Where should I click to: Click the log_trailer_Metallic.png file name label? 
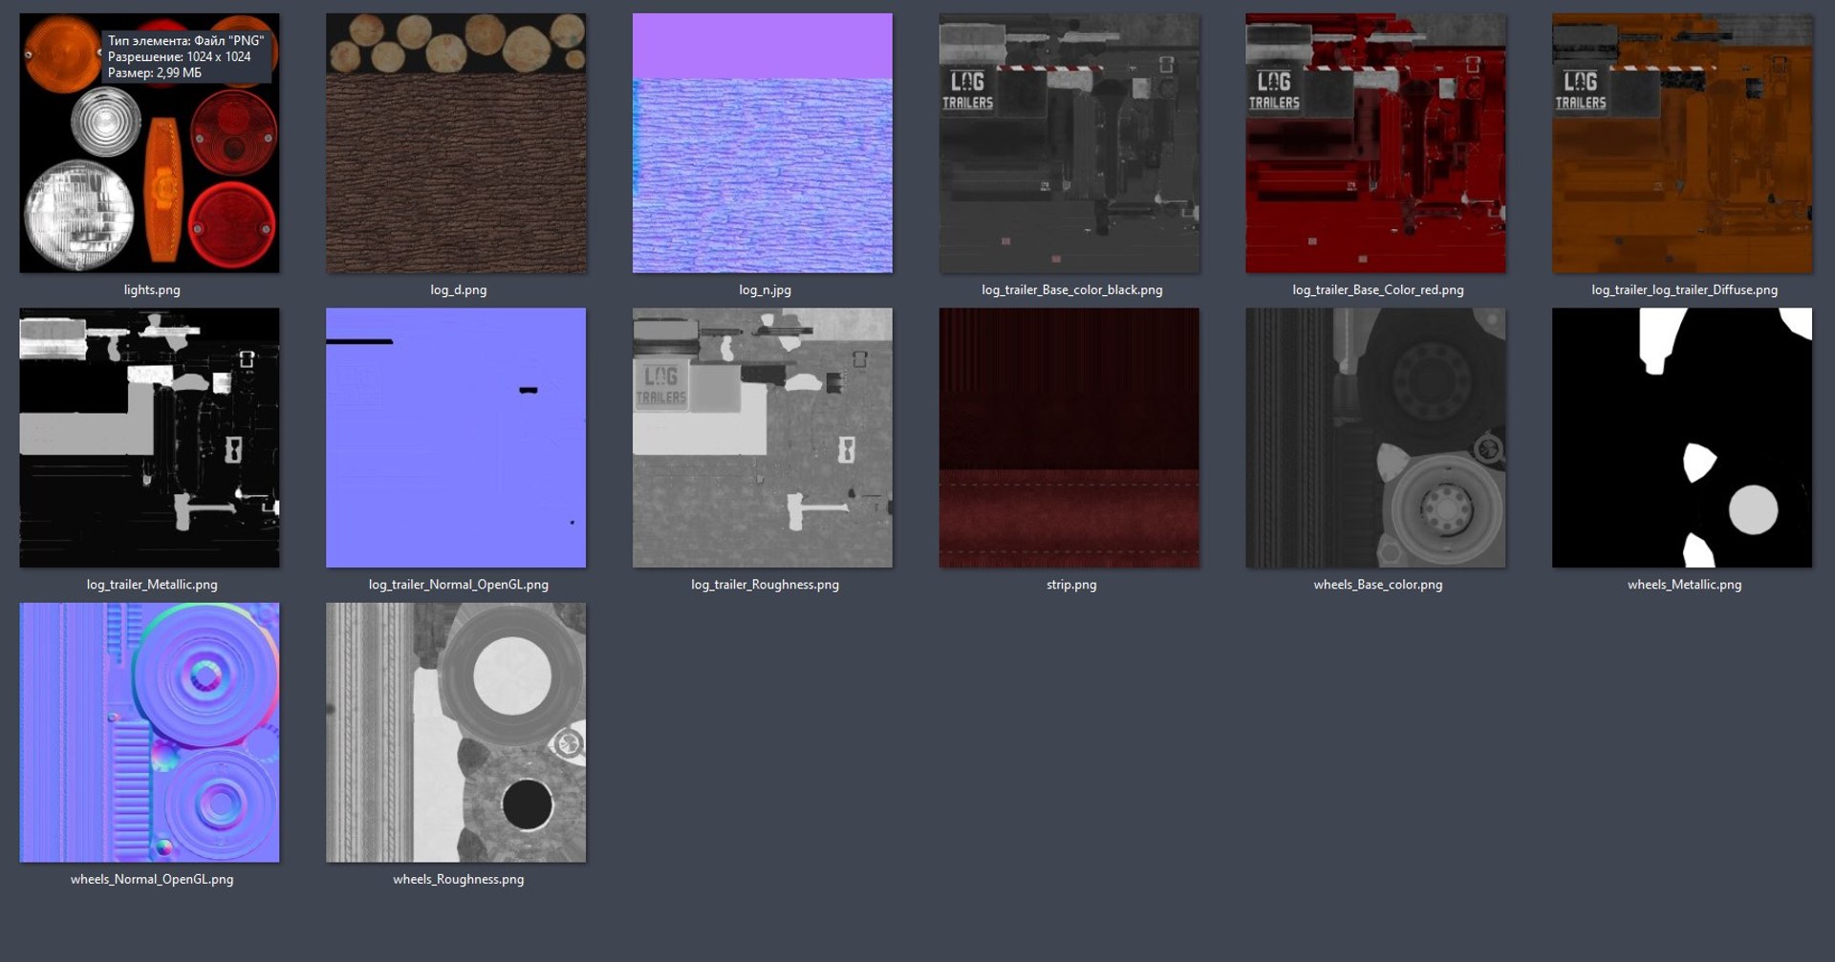click(152, 585)
